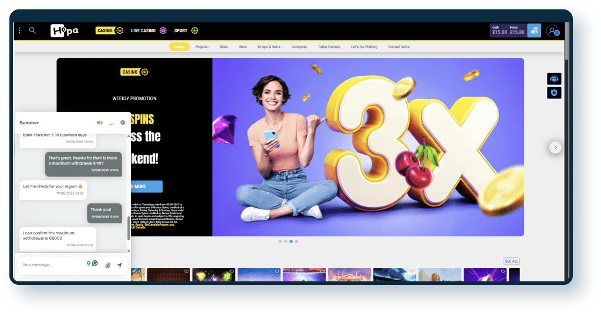
Task: Select the first carousel pagination dot
Action: pos(279,241)
